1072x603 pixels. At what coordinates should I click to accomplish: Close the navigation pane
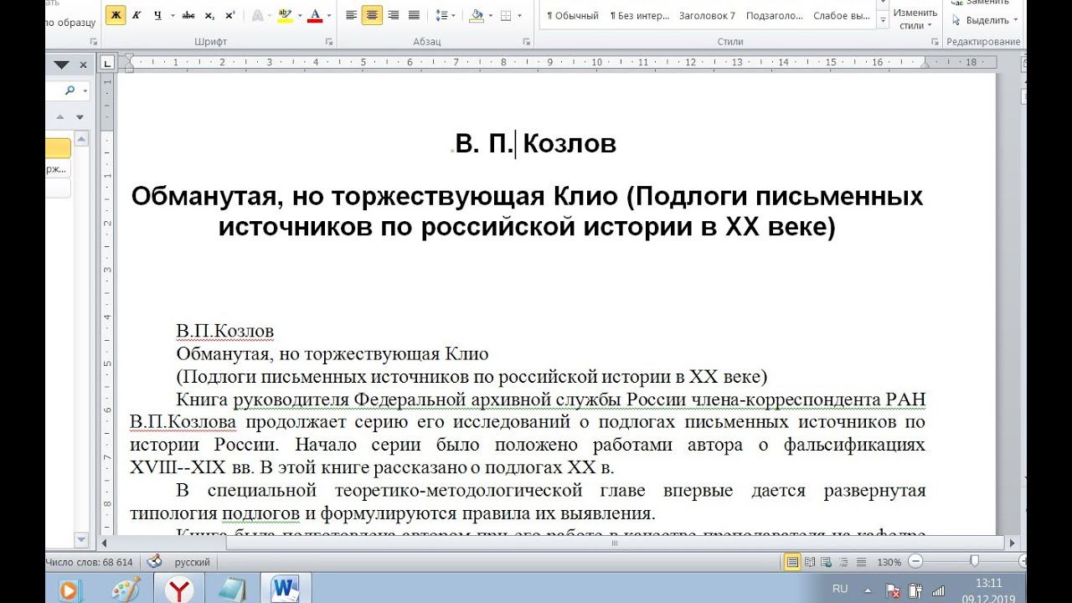pos(83,64)
